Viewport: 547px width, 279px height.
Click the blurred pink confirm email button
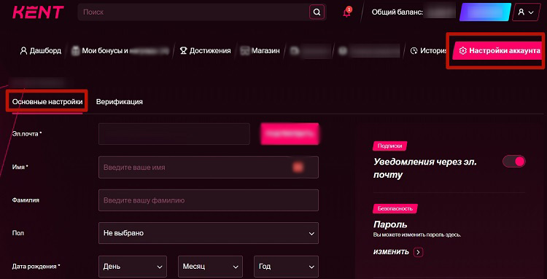(x=290, y=134)
